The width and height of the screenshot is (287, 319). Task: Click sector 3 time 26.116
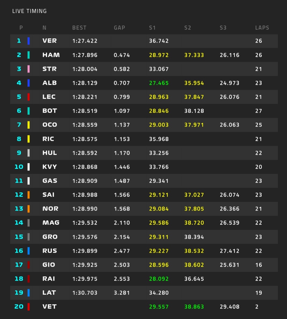(229, 55)
